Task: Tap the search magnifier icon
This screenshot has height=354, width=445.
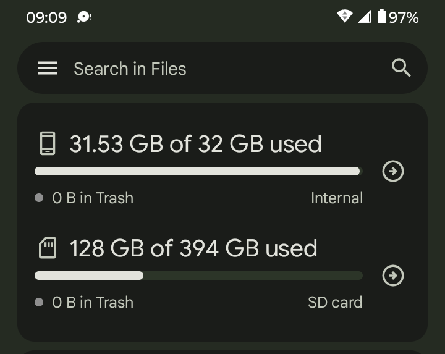Action: coord(401,69)
